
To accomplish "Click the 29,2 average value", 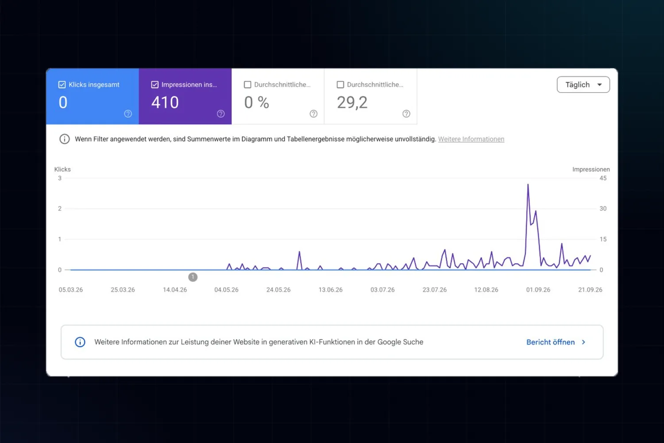I will 352,103.
